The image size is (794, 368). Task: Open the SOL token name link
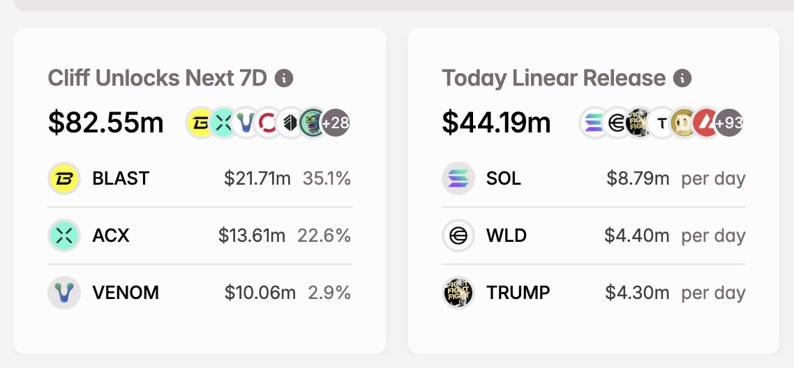[504, 178]
